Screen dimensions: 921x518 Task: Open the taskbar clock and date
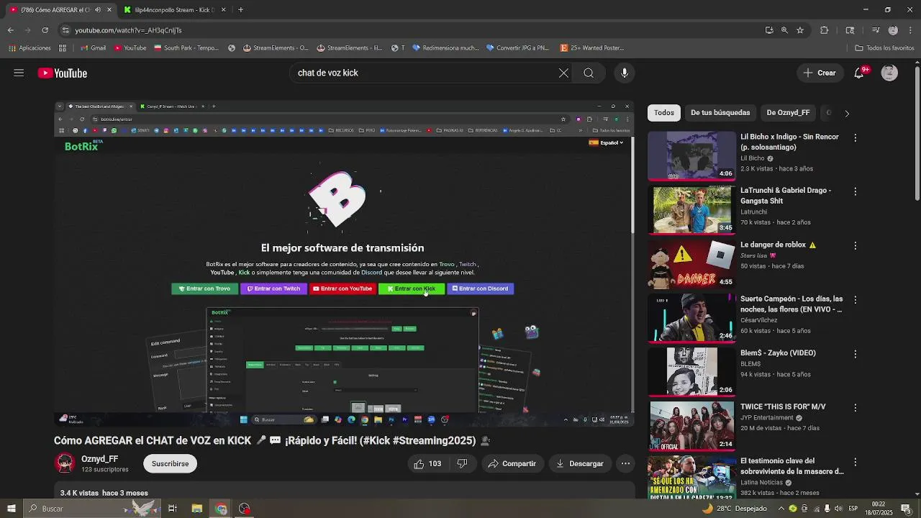[x=879, y=509]
